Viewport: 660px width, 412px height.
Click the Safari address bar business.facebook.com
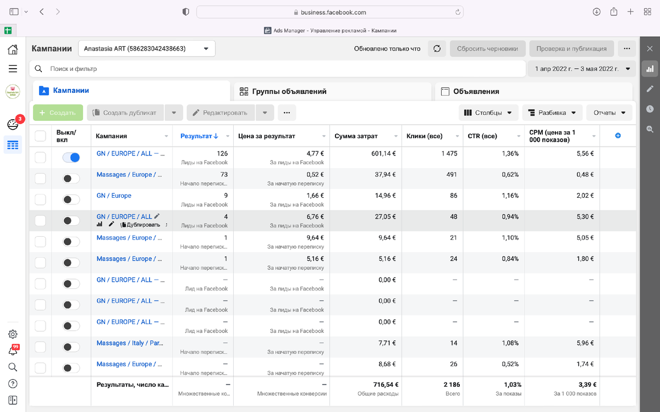(x=330, y=12)
